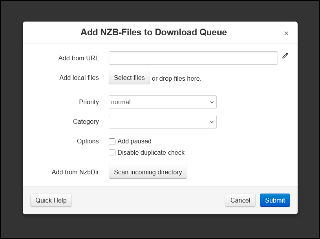Click the dark backdrop outside the dialog
The height and width of the screenshot is (239, 320).
tap(11, 122)
